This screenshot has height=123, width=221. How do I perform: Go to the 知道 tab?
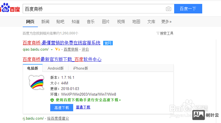[75, 22]
